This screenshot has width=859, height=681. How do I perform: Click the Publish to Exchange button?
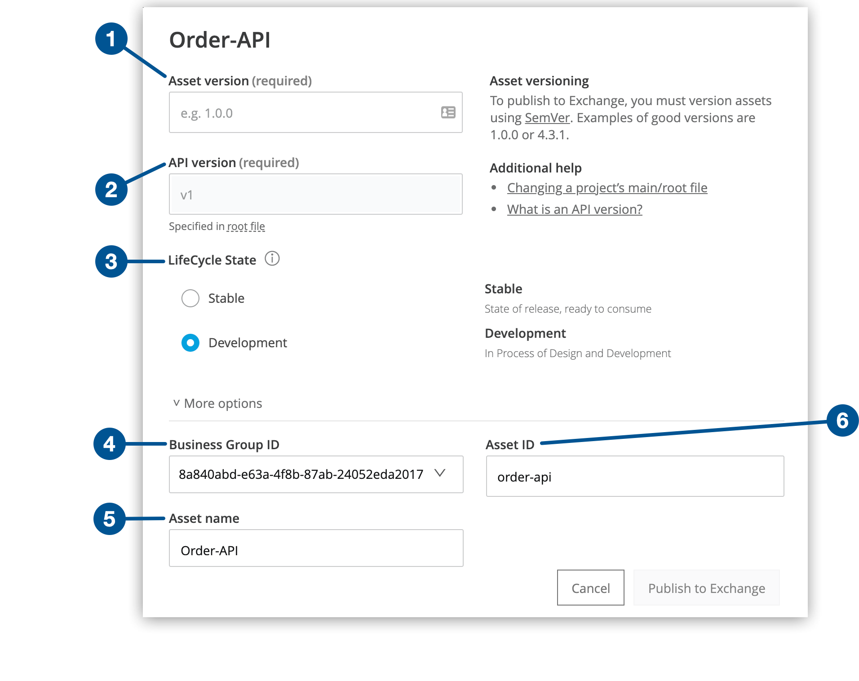point(706,588)
